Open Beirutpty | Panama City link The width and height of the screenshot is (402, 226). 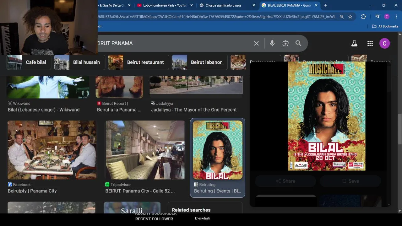[x=32, y=191]
